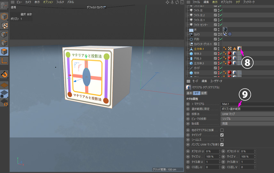Select the Points mode cube icon
The width and height of the screenshot is (274, 173).
click(x=4, y=34)
